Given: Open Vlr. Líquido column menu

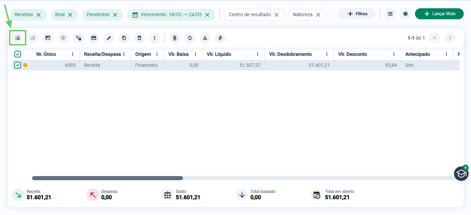Looking at the screenshot, I should pos(258,54).
